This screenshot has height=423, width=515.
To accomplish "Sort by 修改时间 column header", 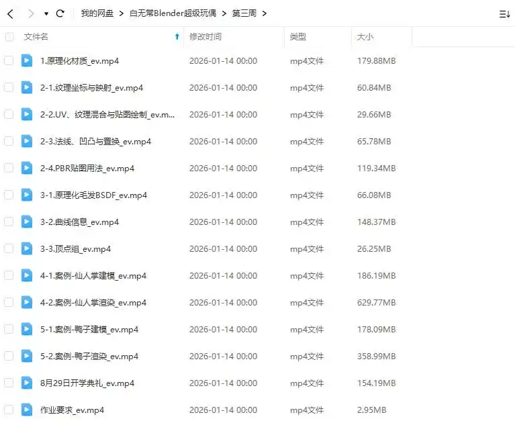I will click(205, 37).
